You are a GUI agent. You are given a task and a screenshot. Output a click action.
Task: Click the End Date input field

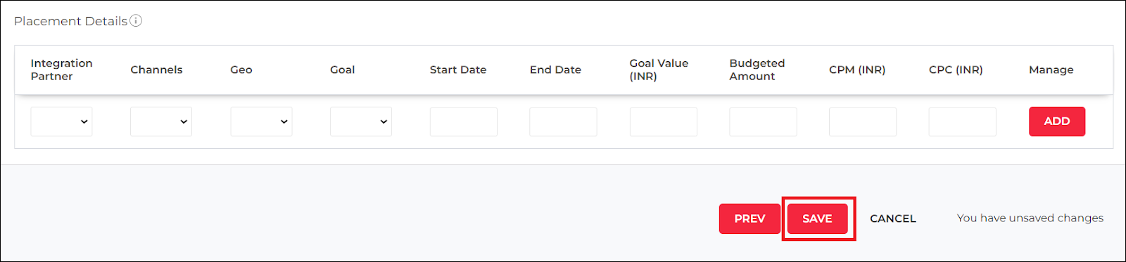[x=563, y=122]
